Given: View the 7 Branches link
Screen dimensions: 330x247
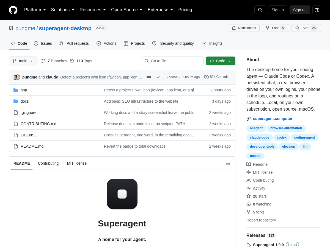Looking at the screenshot, I should click(54, 61).
